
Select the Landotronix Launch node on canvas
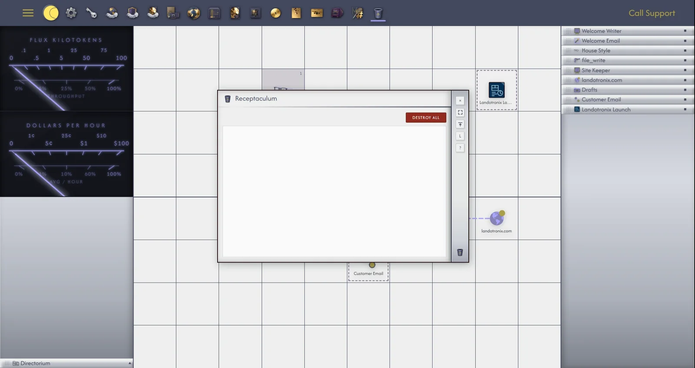pyautogui.click(x=496, y=90)
